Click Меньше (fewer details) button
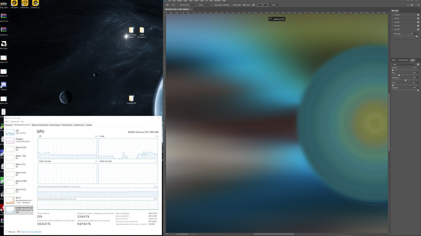The image size is (421, 236). (10, 232)
